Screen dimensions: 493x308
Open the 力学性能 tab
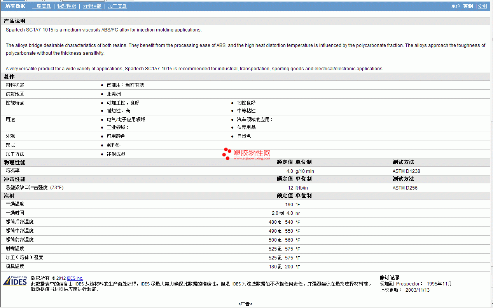pos(92,6)
